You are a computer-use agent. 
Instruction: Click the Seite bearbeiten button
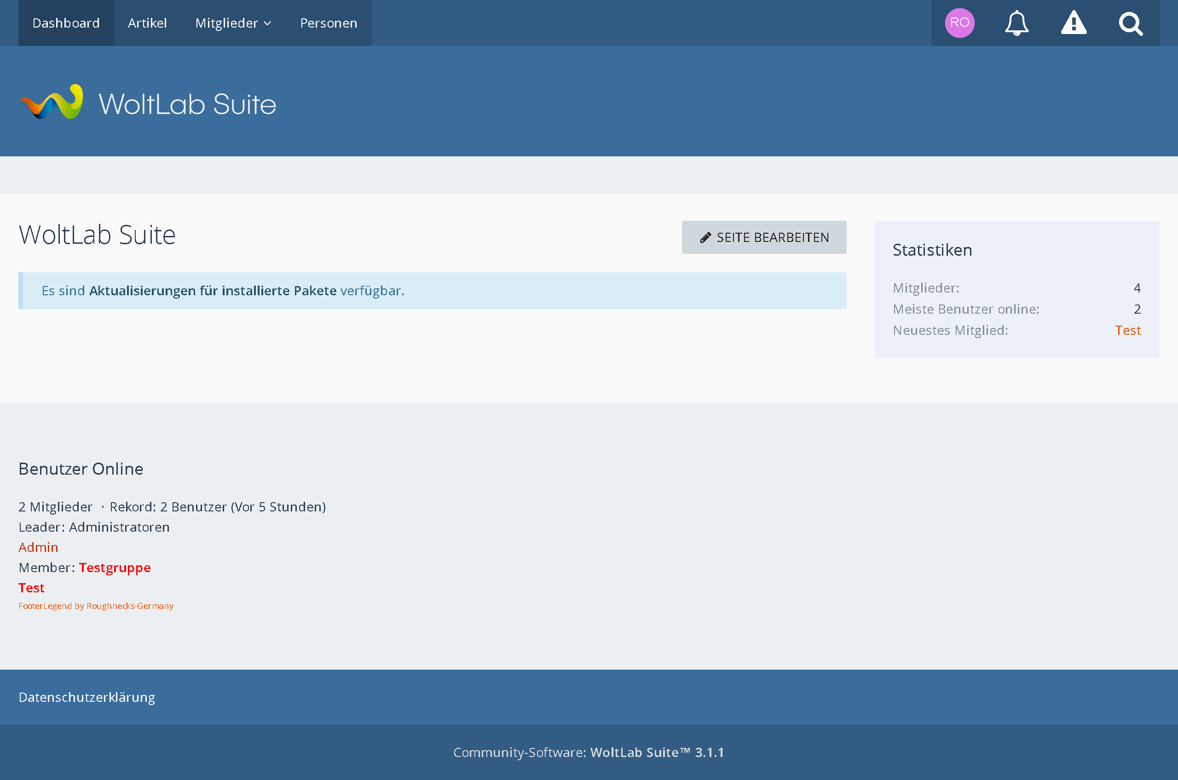764,237
